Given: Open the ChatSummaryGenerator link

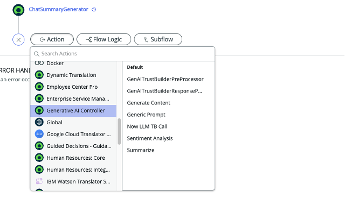Looking at the screenshot, I should tap(59, 10).
